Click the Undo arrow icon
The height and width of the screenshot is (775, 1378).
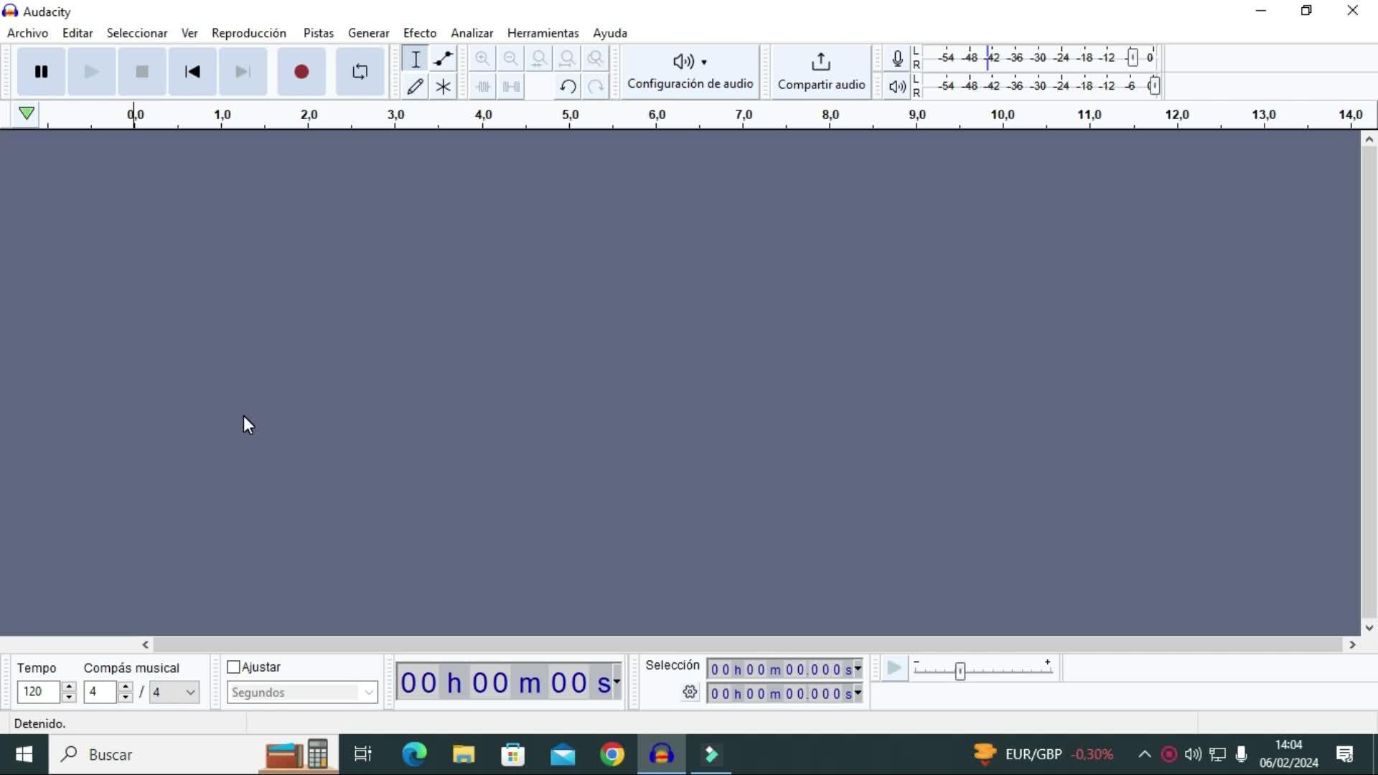567,87
